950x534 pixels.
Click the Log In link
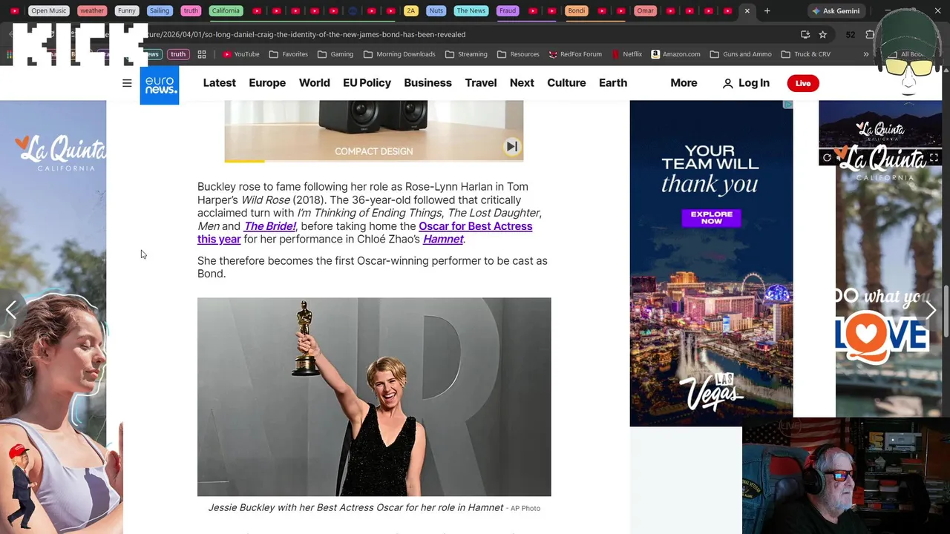(x=746, y=83)
